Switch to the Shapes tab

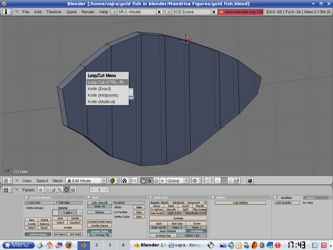pyautogui.click(x=311, y=198)
